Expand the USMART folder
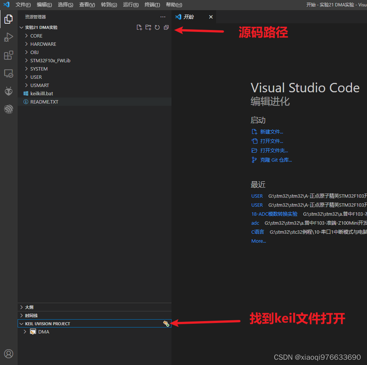367x365 pixels. click(x=95, y=86)
